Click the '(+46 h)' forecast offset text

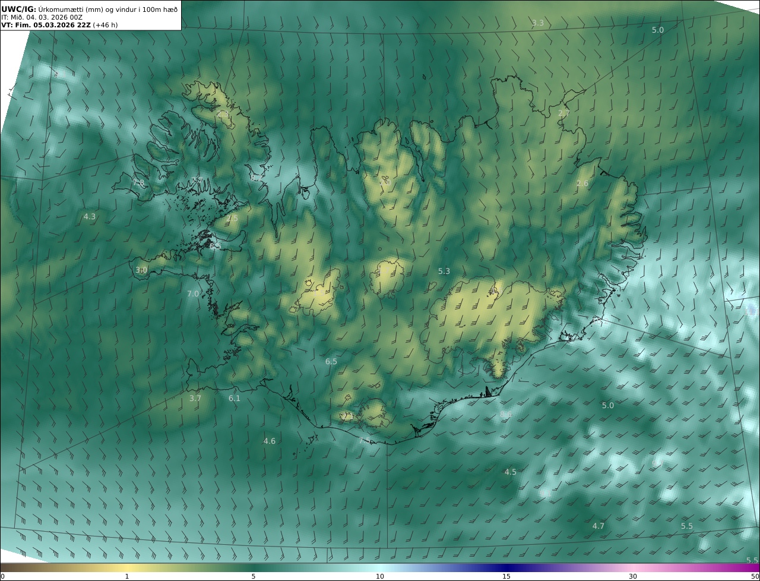[x=105, y=26]
